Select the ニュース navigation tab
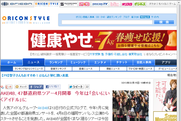Image resolution: width=181 pixels, height=121 pixels. (x=33, y=62)
